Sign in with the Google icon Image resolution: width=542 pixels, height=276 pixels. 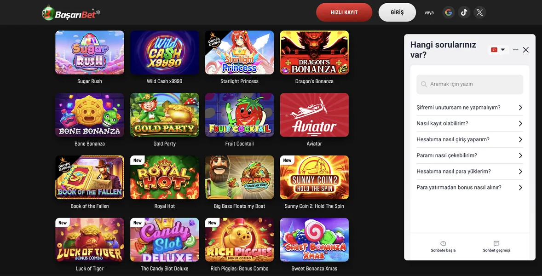tap(448, 12)
